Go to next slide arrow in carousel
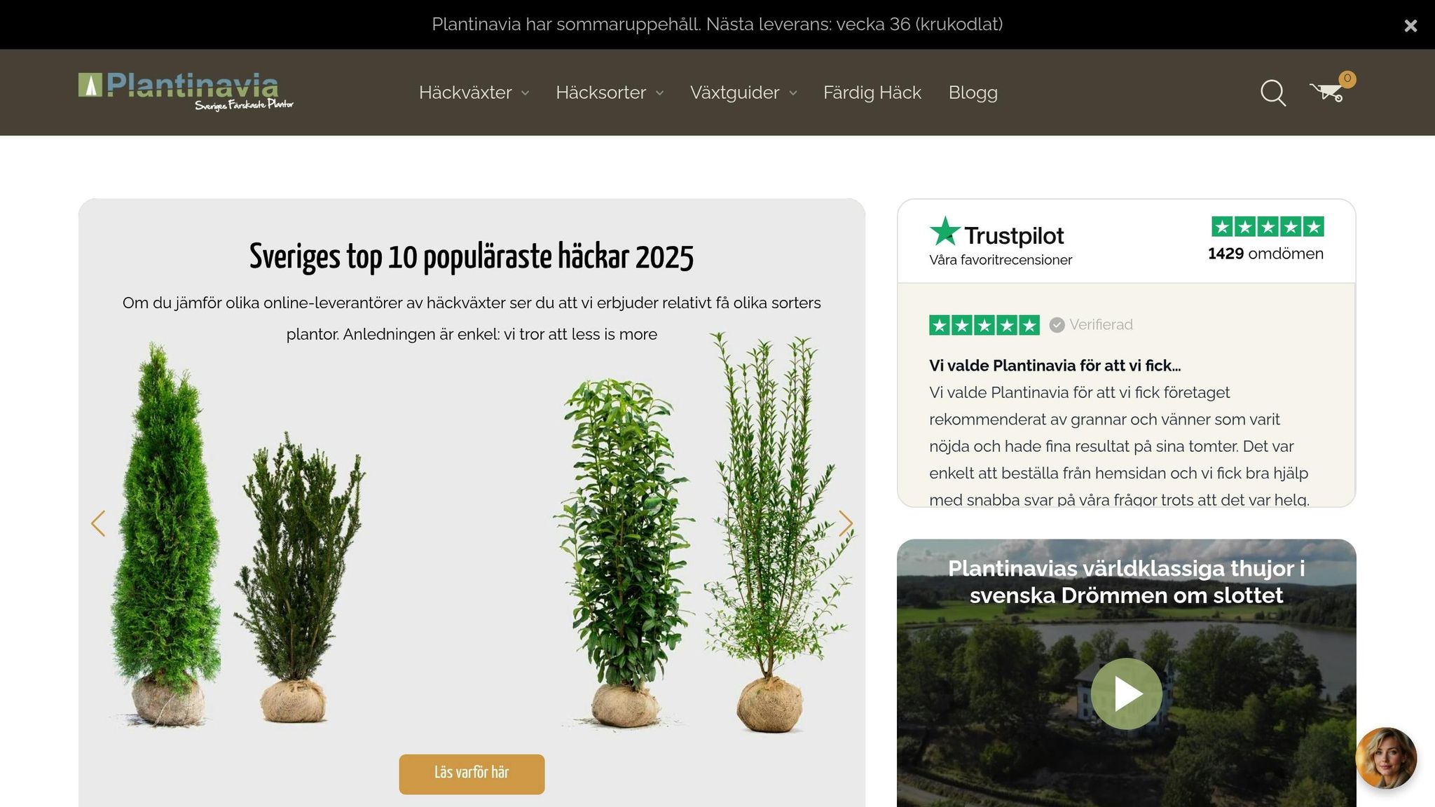 (x=846, y=523)
